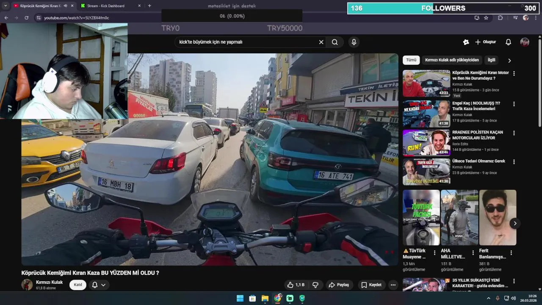Reload the YouTube page
Viewport: 542px width, 305px height.
(26, 18)
